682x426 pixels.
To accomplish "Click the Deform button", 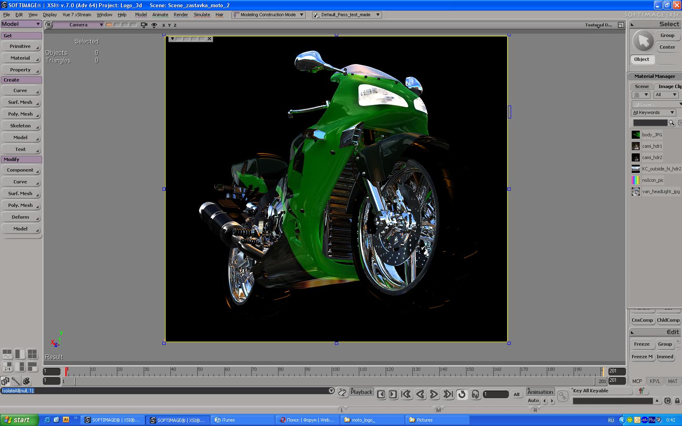I will point(21,217).
